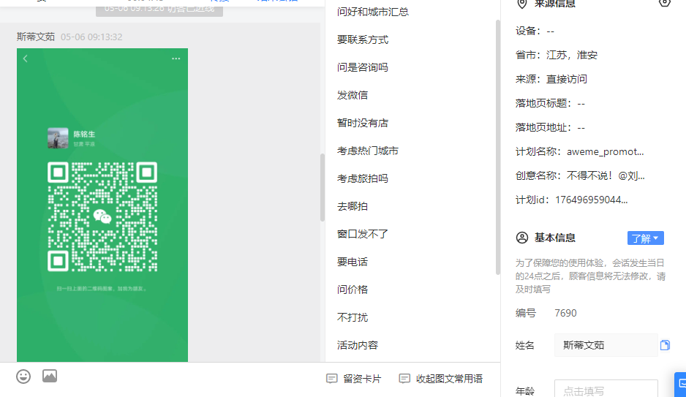Open the 留资卡片 lead card
The height and width of the screenshot is (397, 686).
click(354, 379)
